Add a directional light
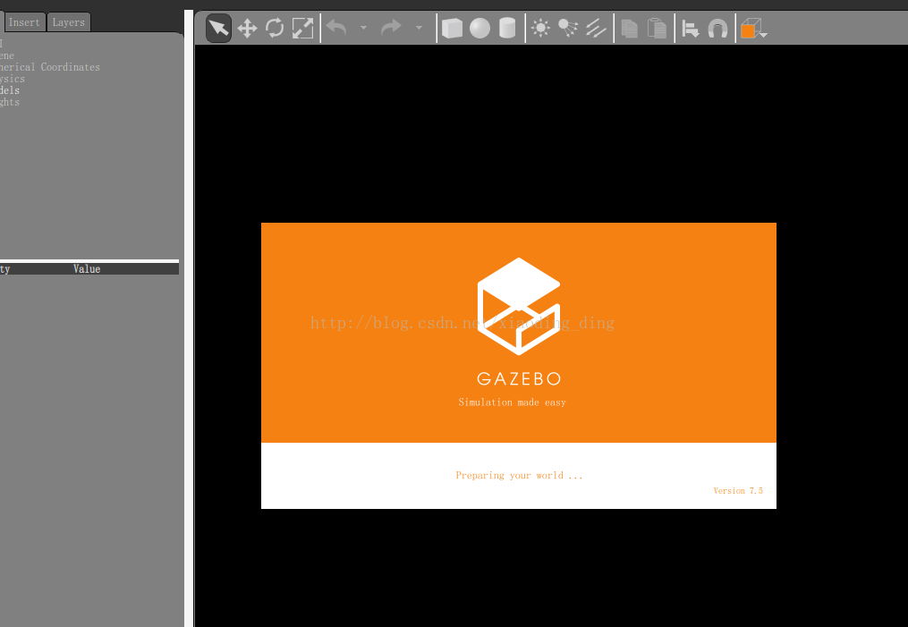 tap(596, 28)
